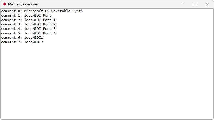The height and width of the screenshot is (120, 214).
Task: Click the loopMIDI Port 4 text
Action: coord(40,33)
